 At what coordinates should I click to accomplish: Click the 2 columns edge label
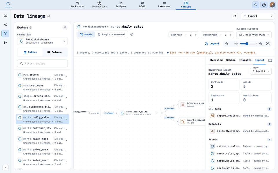(169, 118)
